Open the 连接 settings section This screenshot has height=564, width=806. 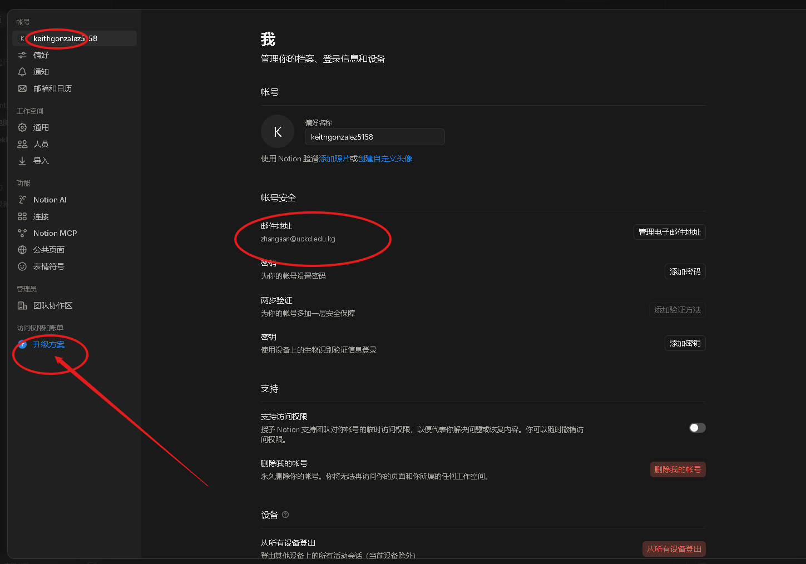75,216
